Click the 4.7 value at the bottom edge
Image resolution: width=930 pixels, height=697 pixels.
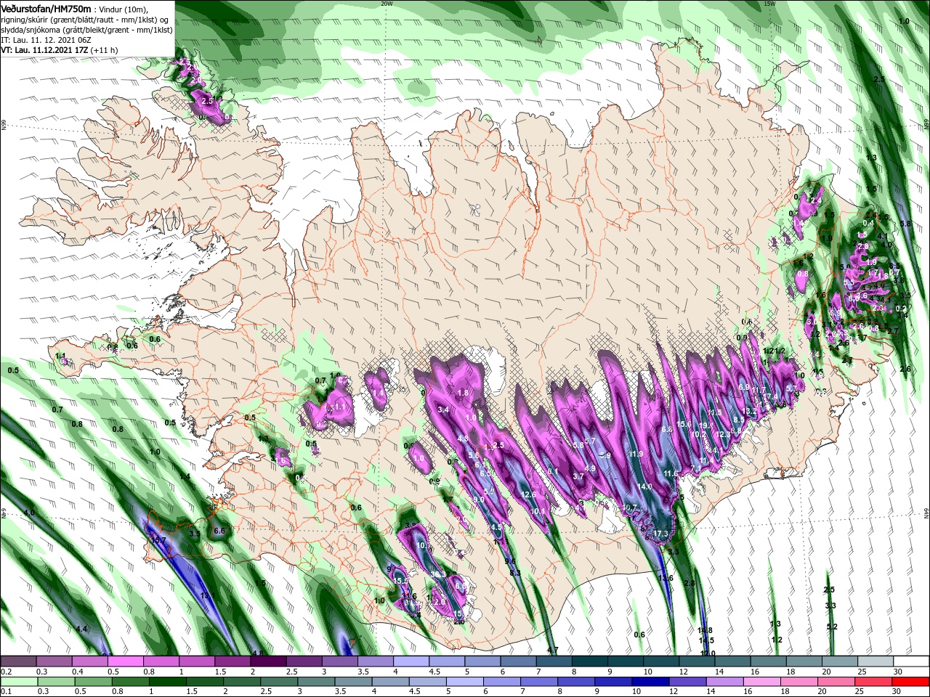[x=552, y=650]
